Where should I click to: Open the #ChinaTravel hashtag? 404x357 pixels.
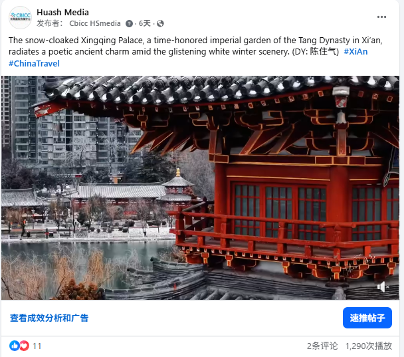click(34, 63)
